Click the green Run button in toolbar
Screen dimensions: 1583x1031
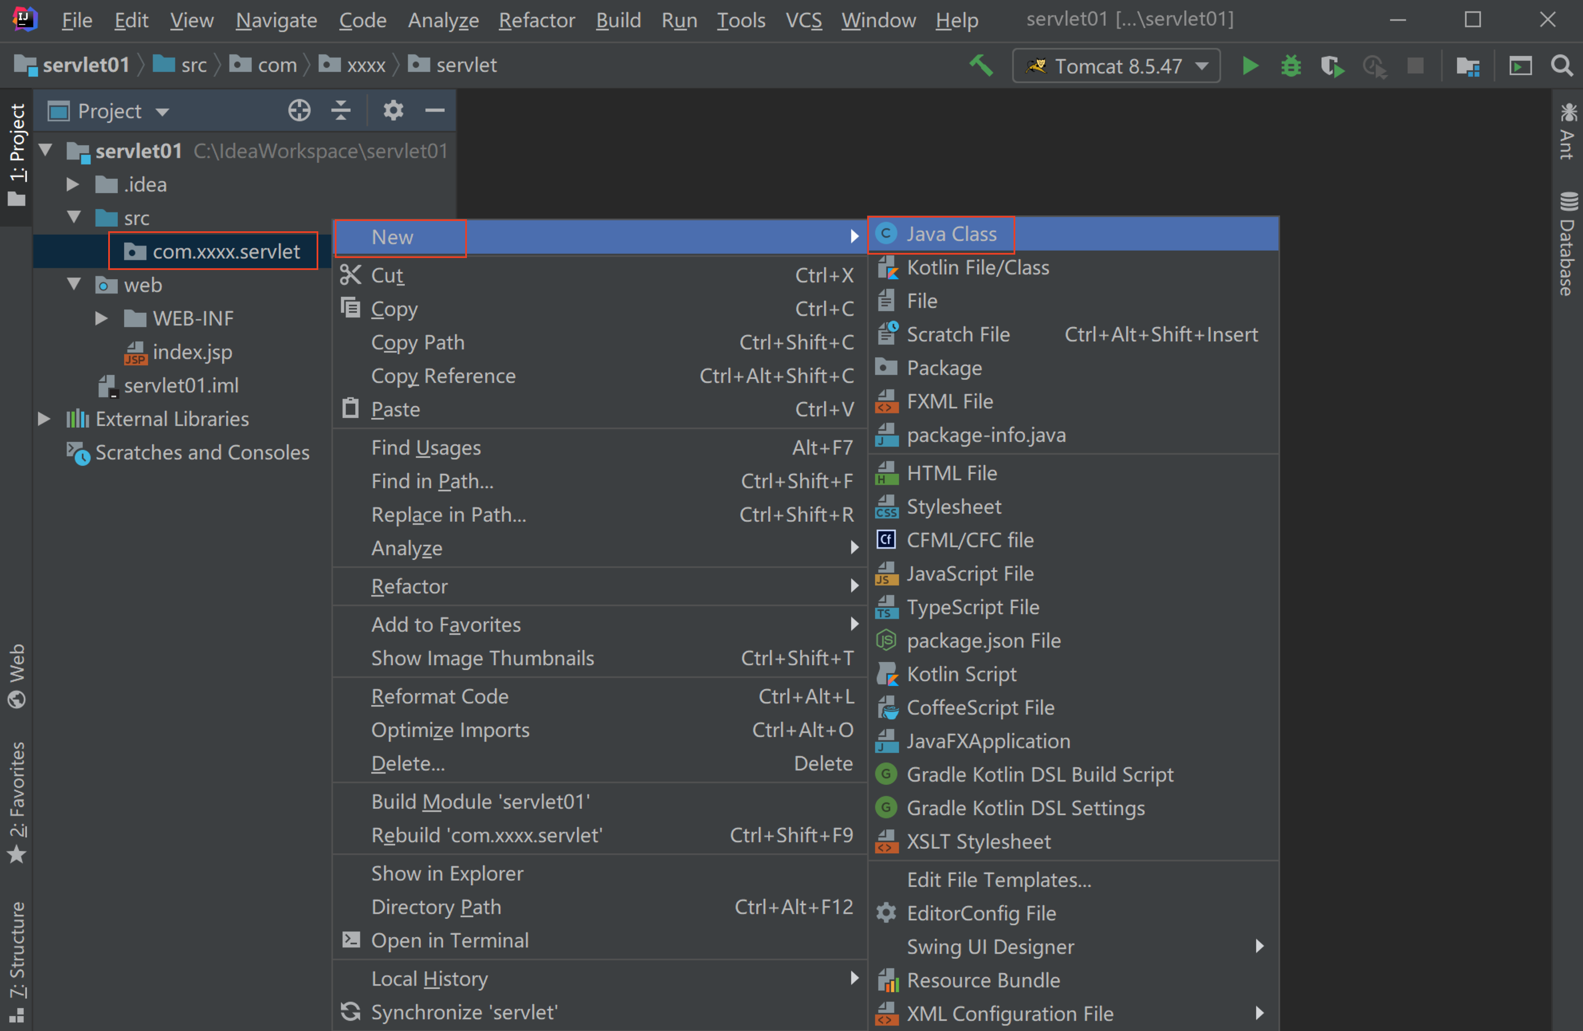click(x=1250, y=66)
